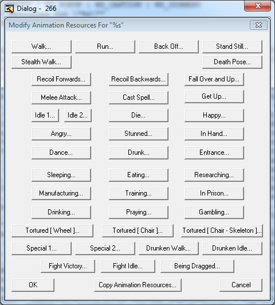
Task: Select the Angry... button
Action: (61, 134)
